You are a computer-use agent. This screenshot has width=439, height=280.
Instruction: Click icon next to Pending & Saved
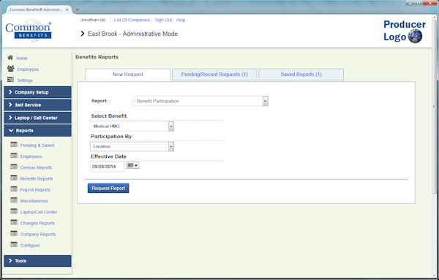14,145
